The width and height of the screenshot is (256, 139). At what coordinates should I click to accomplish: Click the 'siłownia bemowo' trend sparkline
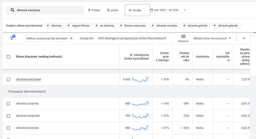tap(140, 128)
